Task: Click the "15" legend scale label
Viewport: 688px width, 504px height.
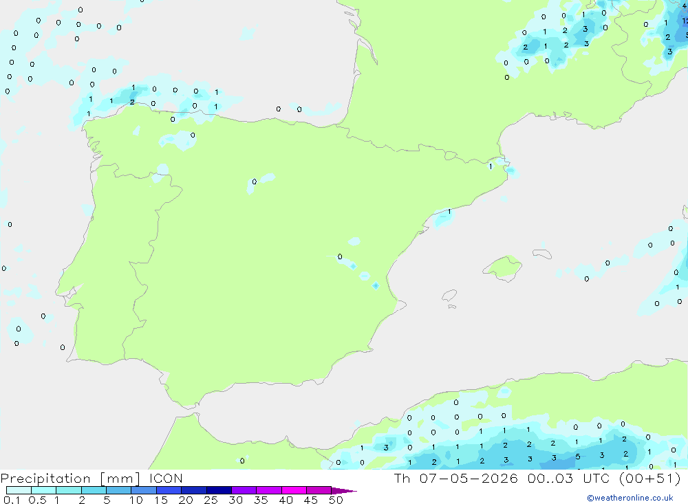Action: tap(161, 500)
